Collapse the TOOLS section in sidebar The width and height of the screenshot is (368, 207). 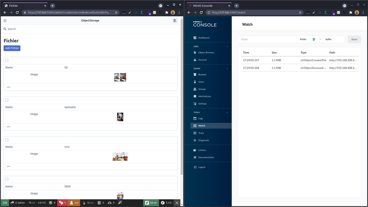tap(227, 112)
